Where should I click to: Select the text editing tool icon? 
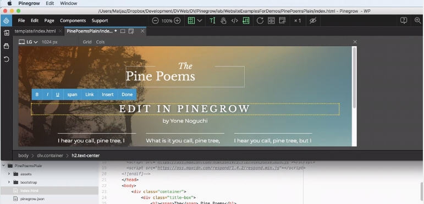(x=212, y=20)
